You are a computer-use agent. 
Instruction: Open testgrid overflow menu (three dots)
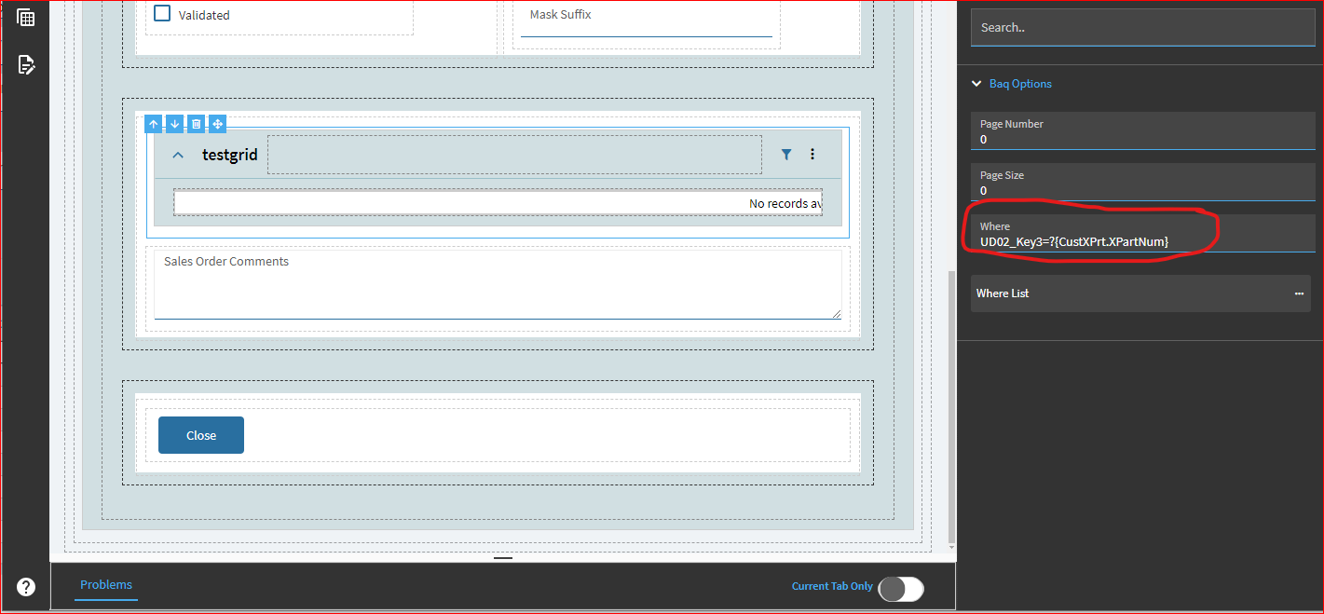[x=812, y=155]
